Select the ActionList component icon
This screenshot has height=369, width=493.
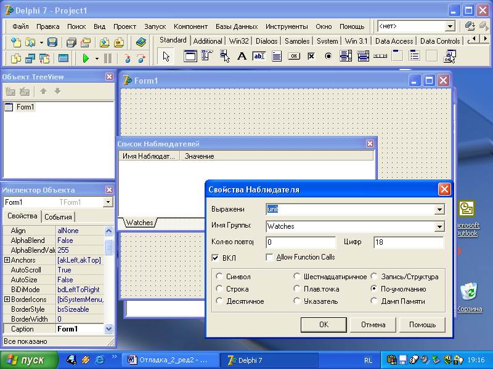[450, 57]
